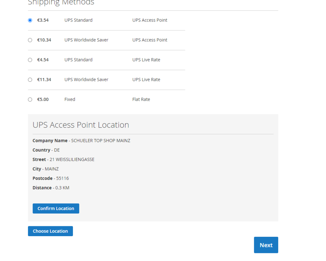Click 'UPS Live Rate' in the €11.34 row
326x261 pixels.
(146, 80)
